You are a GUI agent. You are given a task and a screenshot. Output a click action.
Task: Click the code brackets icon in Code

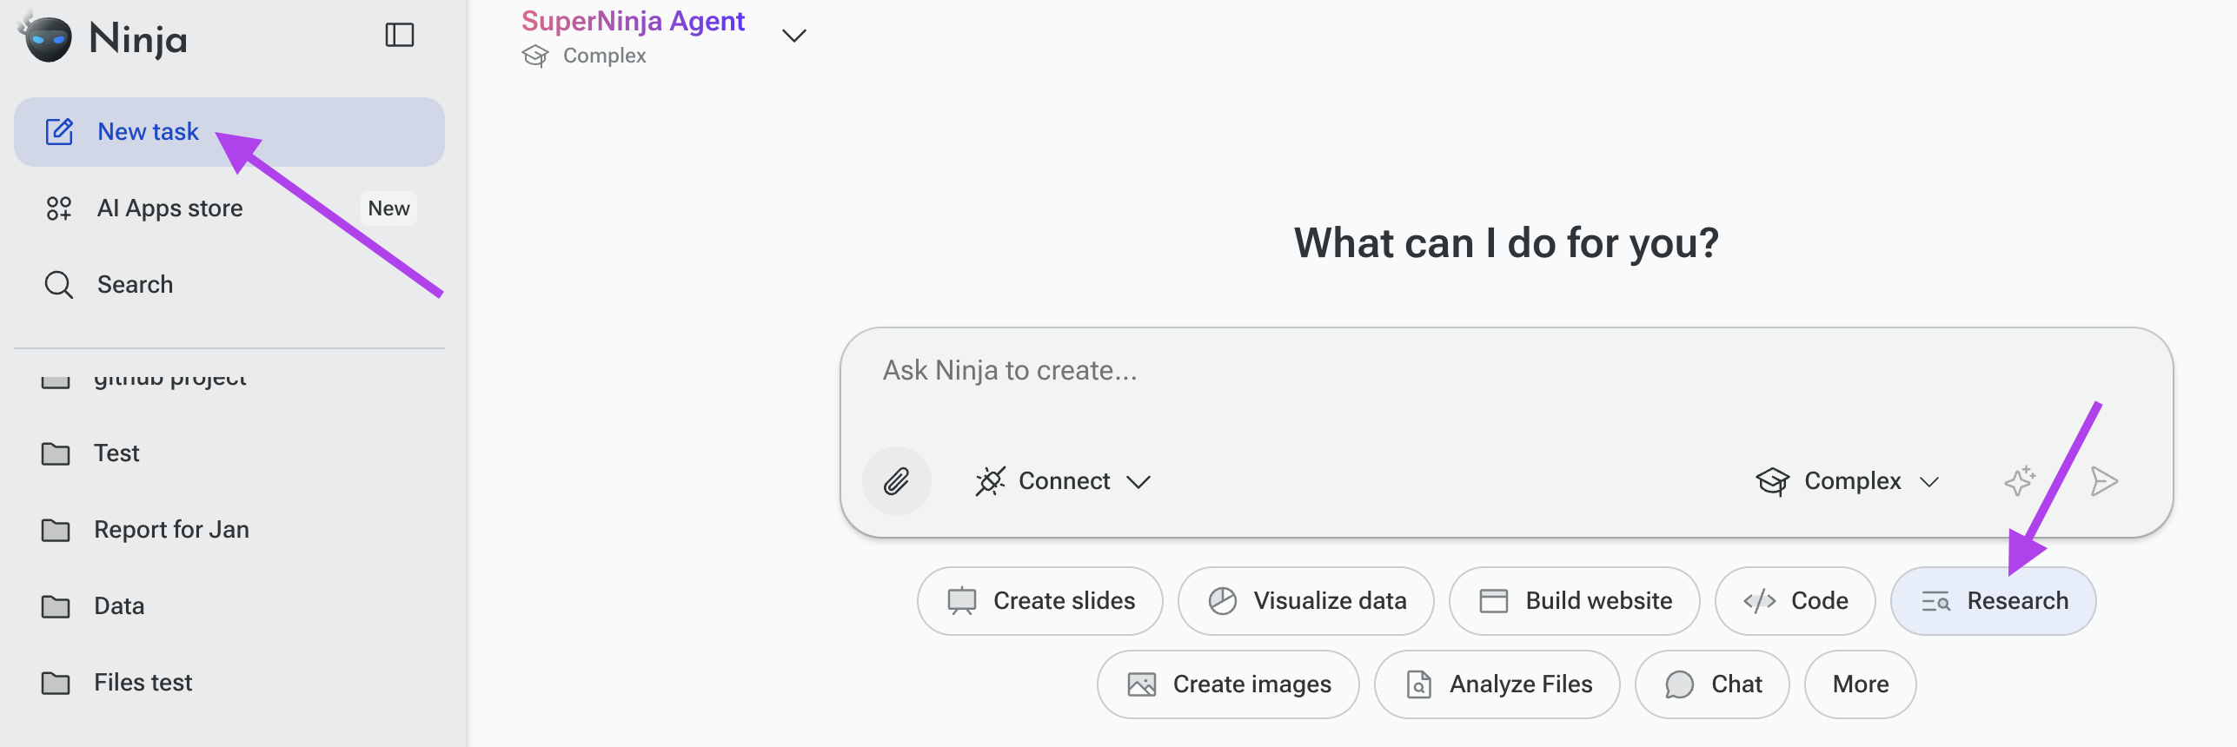coord(1759,601)
